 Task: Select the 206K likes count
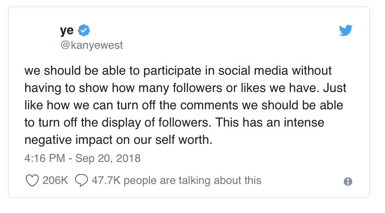55,180
